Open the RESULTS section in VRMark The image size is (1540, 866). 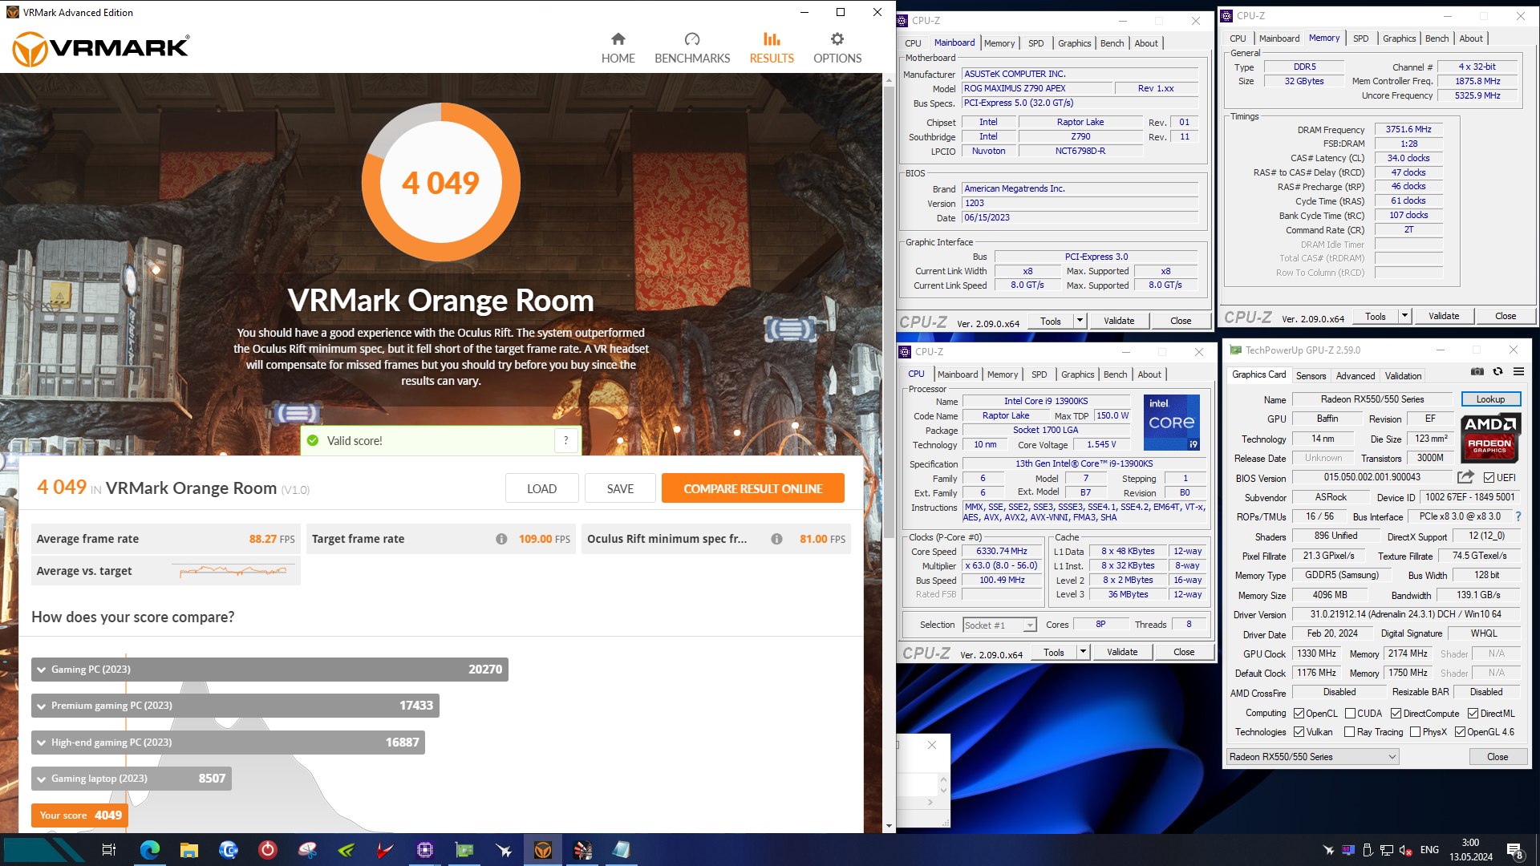coord(772,48)
